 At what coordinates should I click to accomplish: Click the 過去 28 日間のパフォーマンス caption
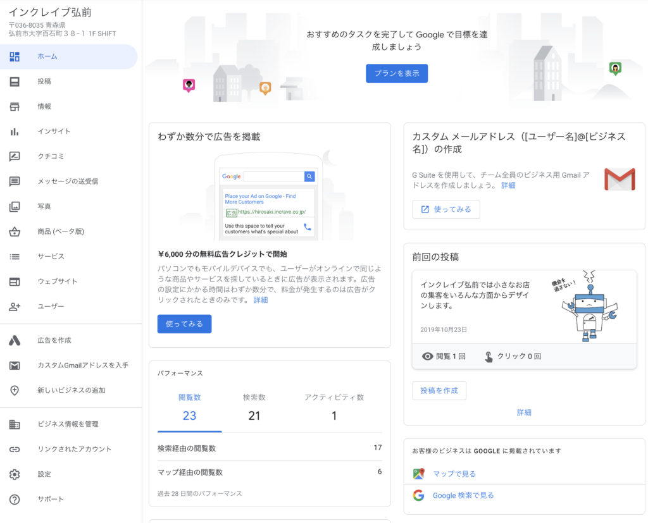(x=199, y=494)
